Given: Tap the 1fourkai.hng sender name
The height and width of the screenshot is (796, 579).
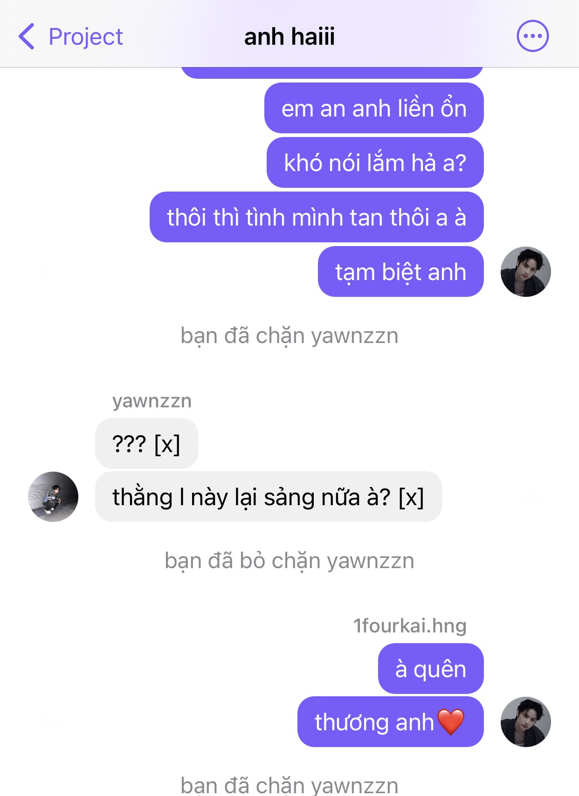Looking at the screenshot, I should click(x=410, y=626).
